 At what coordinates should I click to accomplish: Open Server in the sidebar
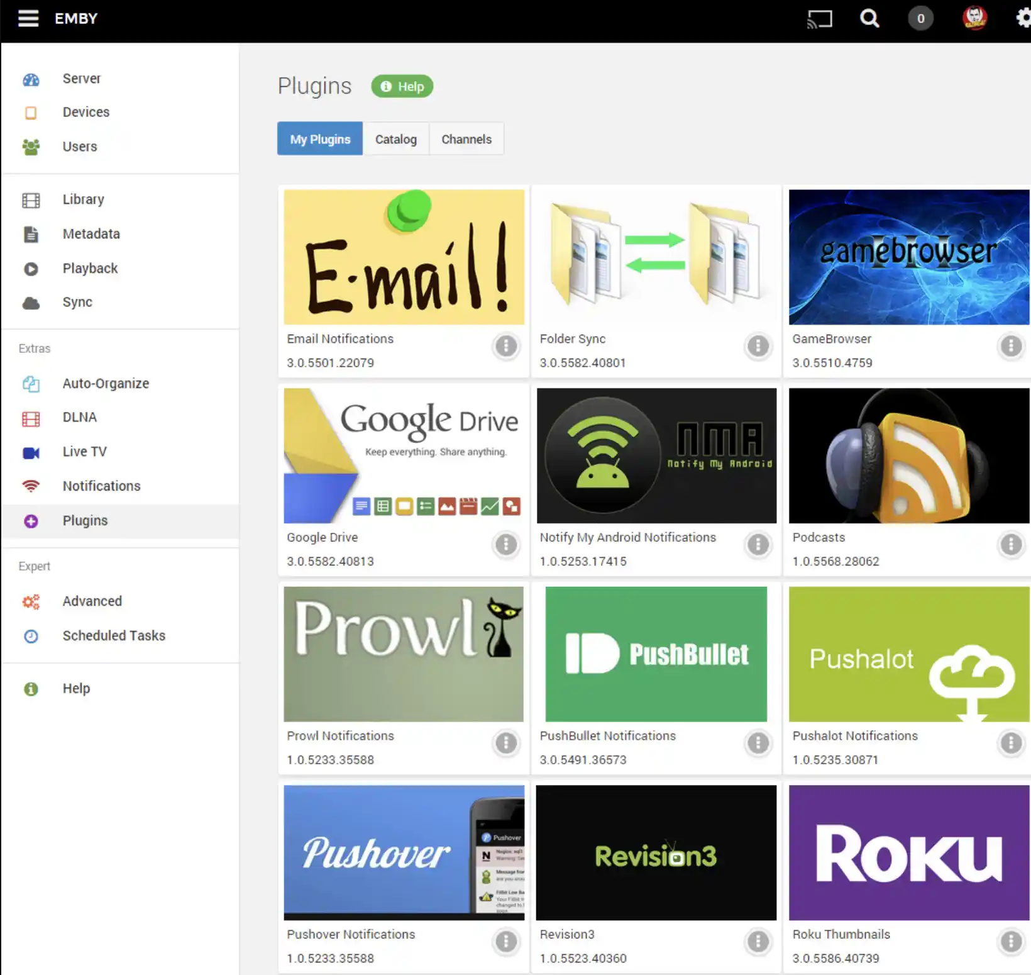(x=82, y=79)
